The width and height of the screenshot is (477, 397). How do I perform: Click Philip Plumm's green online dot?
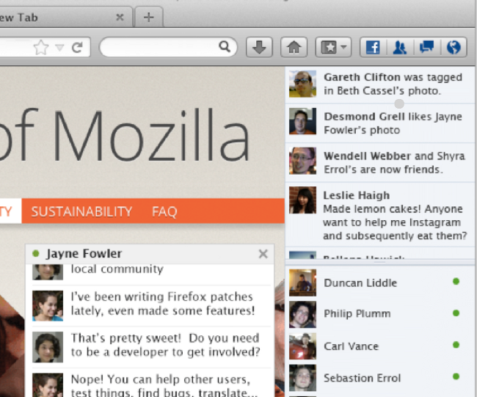[x=456, y=313]
